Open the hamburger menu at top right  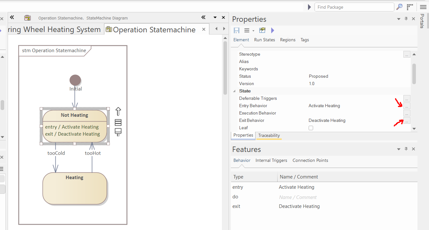[423, 7]
